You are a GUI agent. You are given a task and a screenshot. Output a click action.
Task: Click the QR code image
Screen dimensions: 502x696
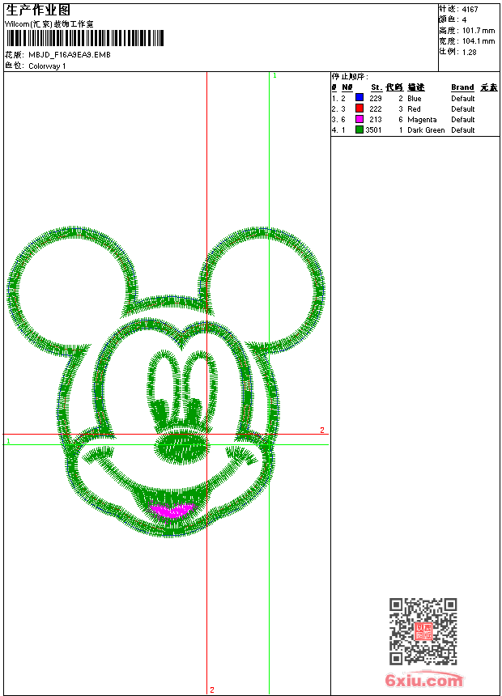423,631
